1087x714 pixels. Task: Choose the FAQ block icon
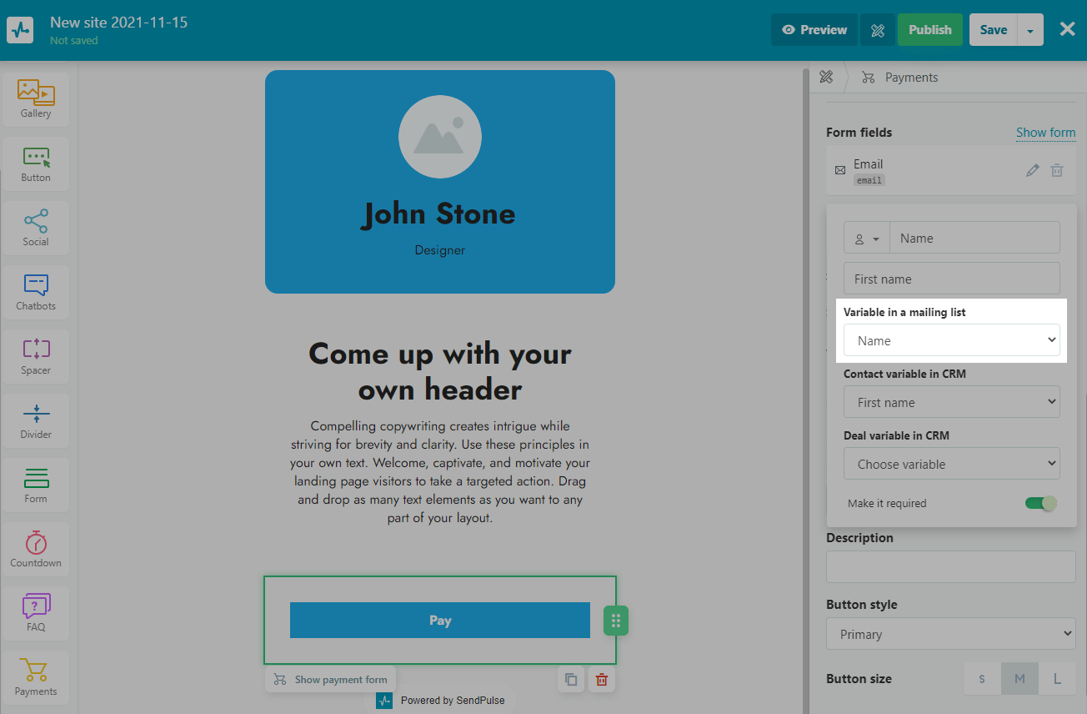(36, 611)
